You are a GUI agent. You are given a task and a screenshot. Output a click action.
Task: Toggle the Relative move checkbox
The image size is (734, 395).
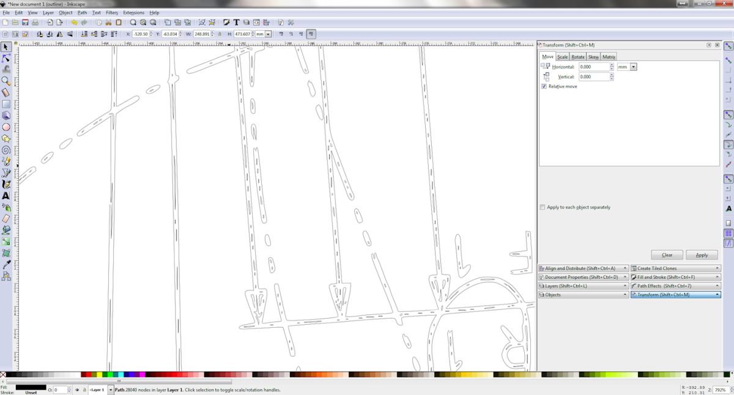tap(544, 86)
